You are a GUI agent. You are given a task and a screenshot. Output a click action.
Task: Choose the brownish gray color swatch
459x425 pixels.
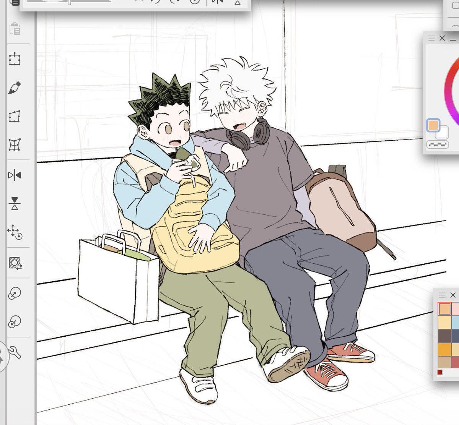(x=444, y=336)
